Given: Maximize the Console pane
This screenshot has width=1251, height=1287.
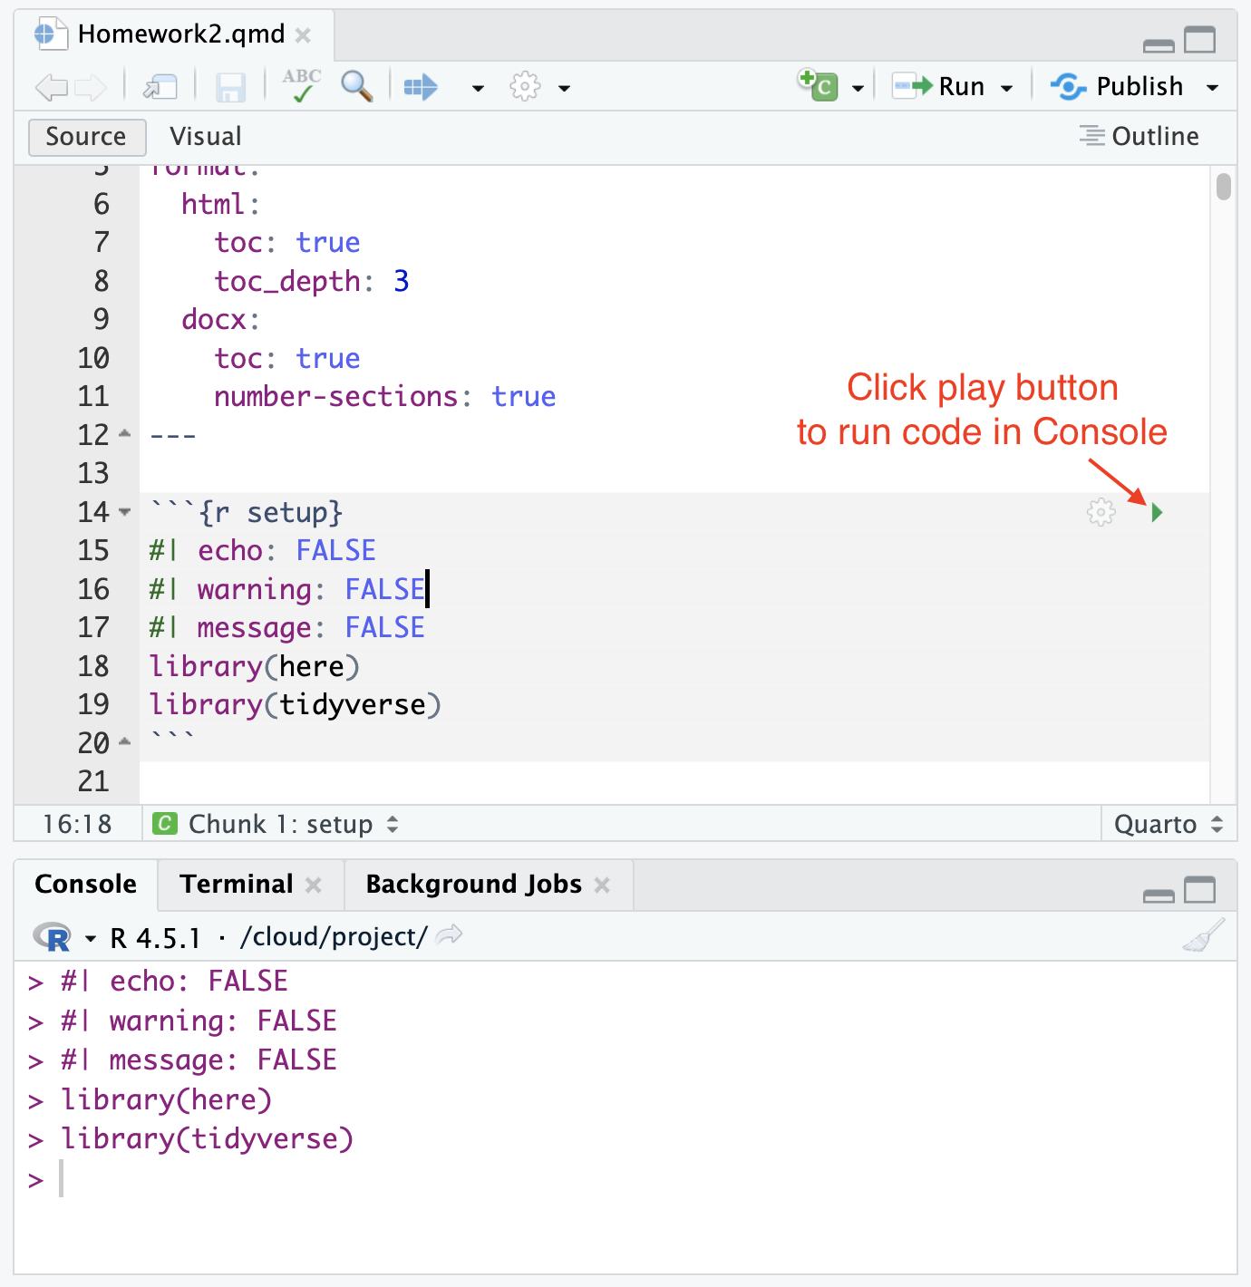Looking at the screenshot, I should pos(1200,891).
